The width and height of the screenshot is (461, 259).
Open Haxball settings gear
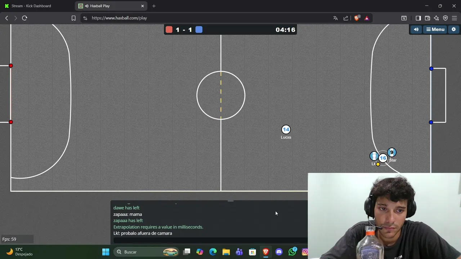(x=453, y=29)
